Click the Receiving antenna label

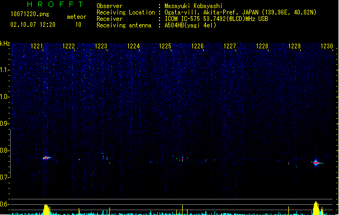[x=124, y=25]
